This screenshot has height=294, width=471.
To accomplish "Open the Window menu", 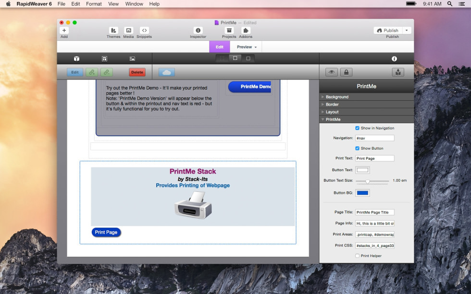I will tap(134, 4).
